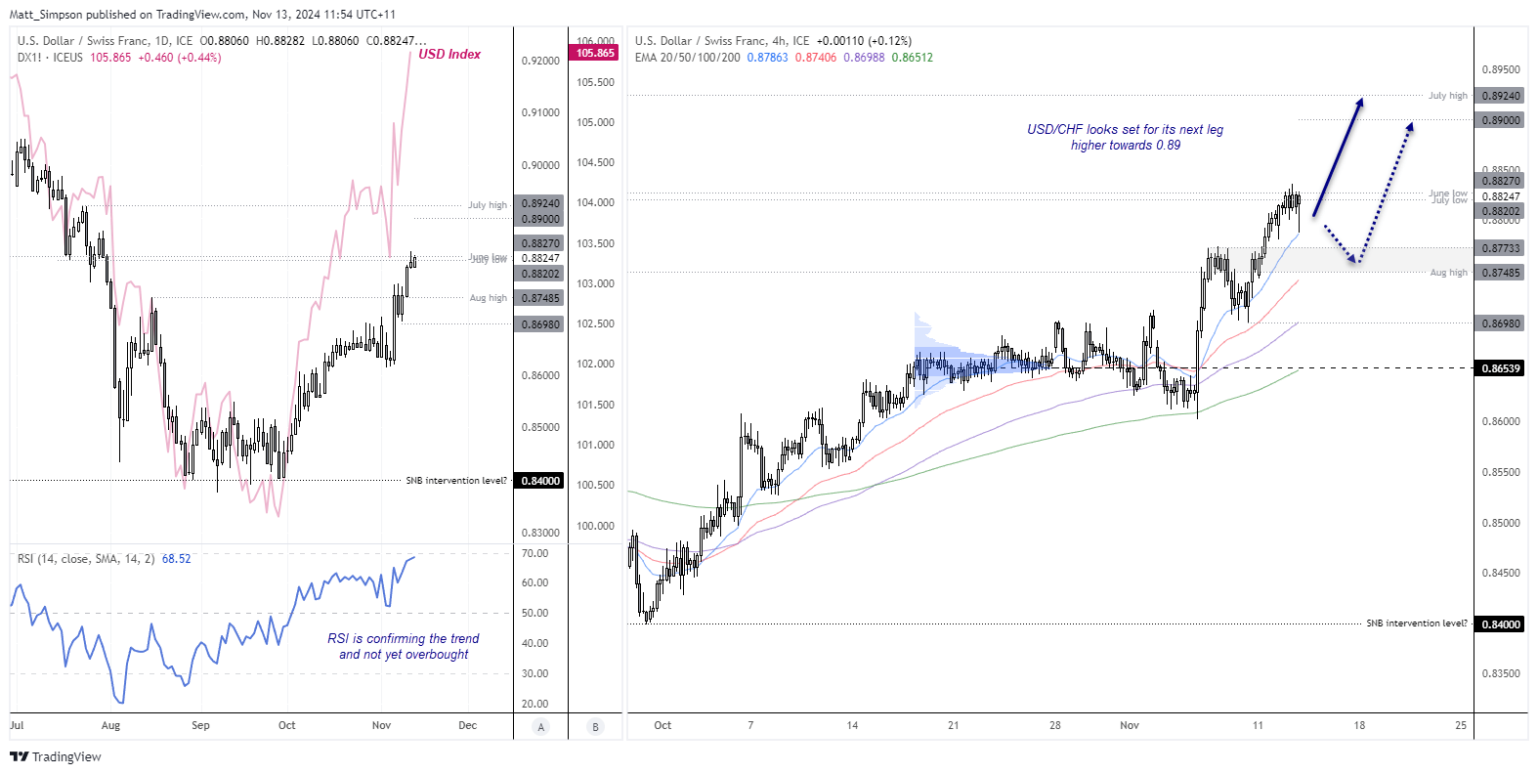Click the July high label on 4h chart

click(1448, 96)
